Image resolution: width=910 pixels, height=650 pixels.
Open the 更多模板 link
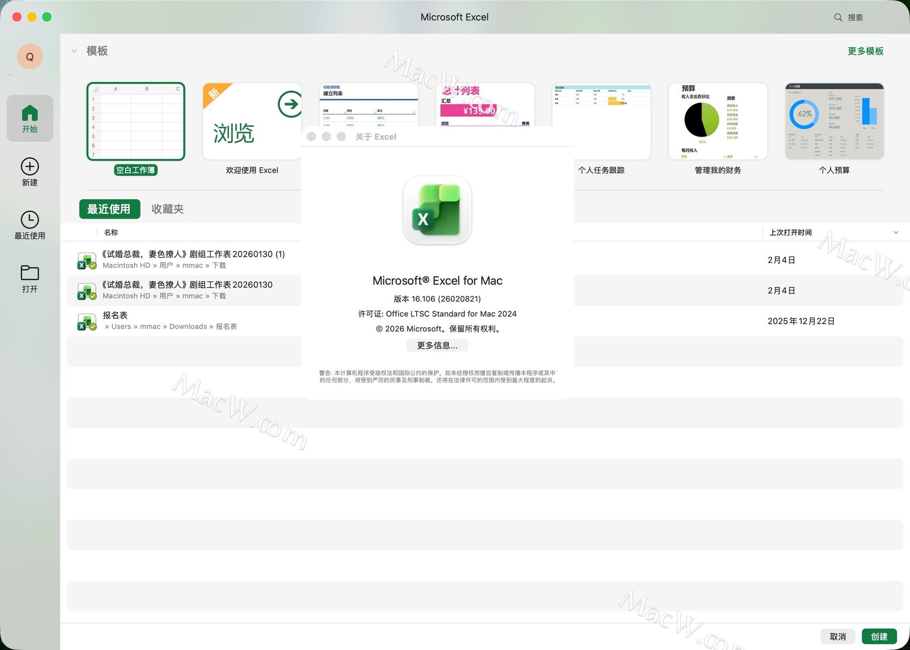(x=865, y=51)
